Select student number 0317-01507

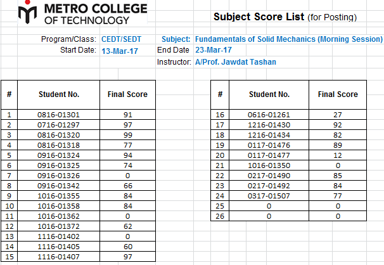[269, 196]
